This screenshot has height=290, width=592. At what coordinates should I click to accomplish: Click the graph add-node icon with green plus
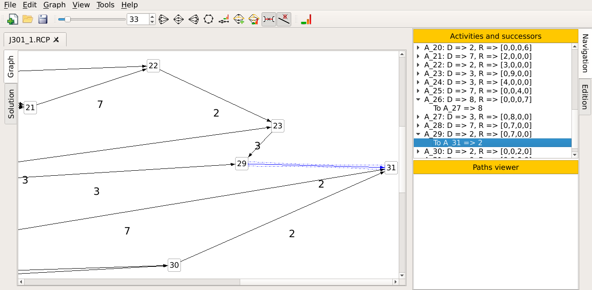239,19
